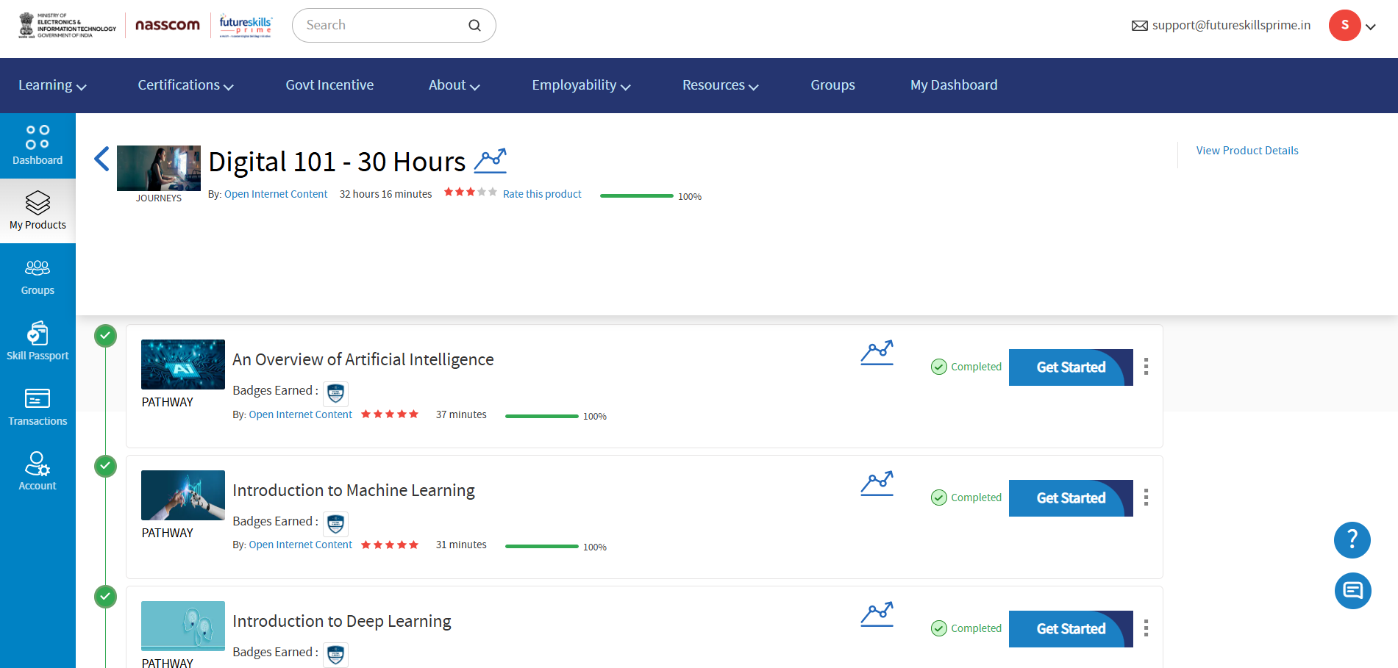Go to My Dashboard menu item
1398x668 pixels.
954,85
